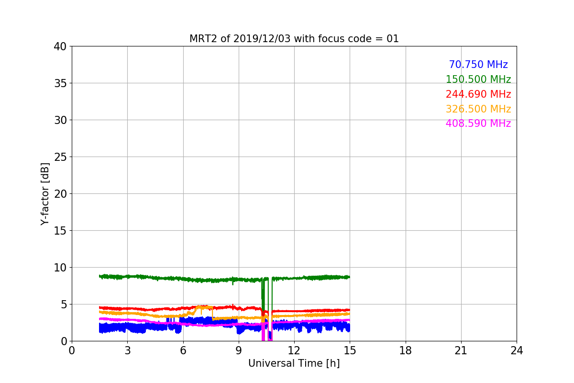
Task: Click x-axis tick label 6
Action: point(183,350)
